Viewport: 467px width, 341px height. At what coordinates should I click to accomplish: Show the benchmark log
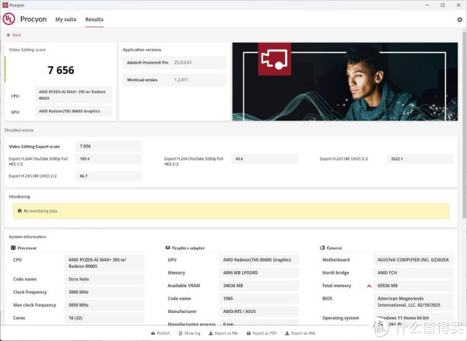189,332
